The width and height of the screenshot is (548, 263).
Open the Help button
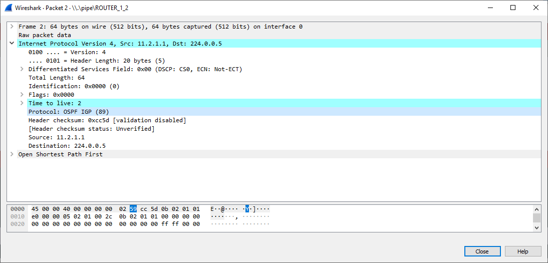click(523, 251)
